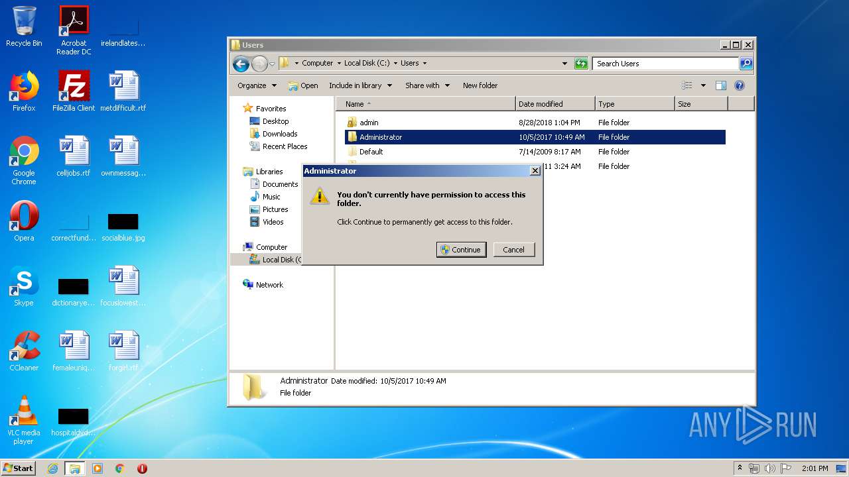Launch Google Chrome desktop icon

[x=24, y=160]
